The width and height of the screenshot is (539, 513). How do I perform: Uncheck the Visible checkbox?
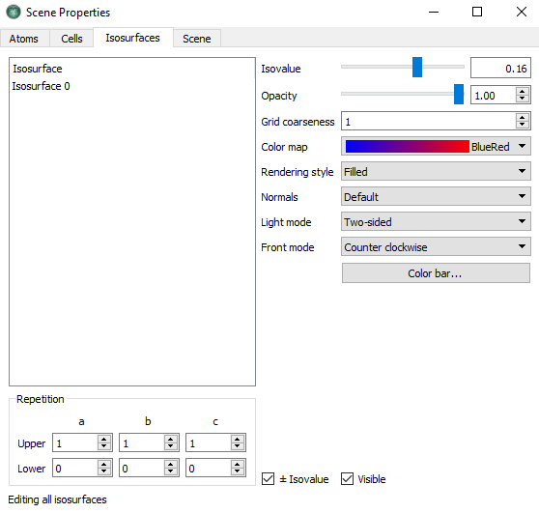click(x=347, y=478)
